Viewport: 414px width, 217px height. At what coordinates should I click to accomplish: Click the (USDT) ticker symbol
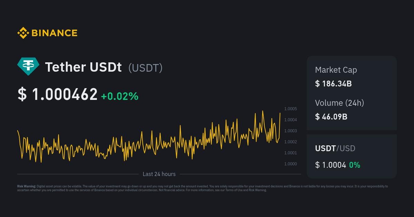[145, 68]
